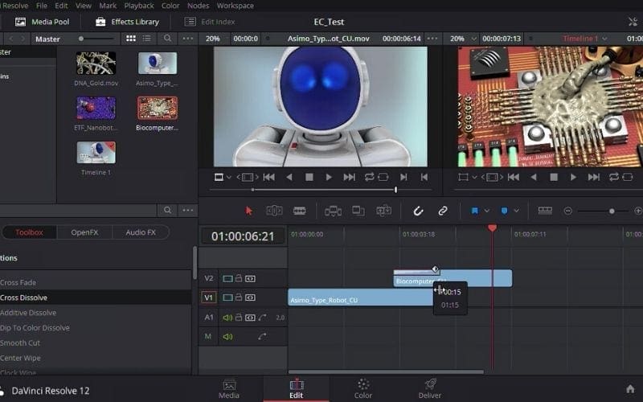Open the Color menu
643x402 pixels.
(x=170, y=6)
